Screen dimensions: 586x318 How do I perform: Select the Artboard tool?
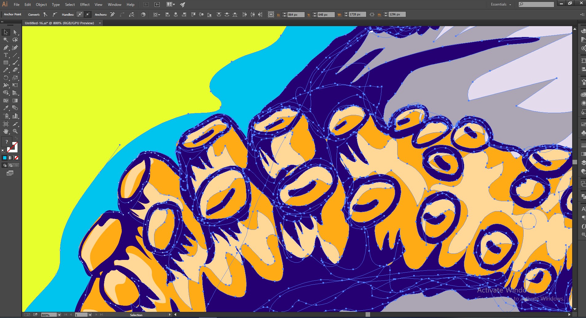point(6,124)
